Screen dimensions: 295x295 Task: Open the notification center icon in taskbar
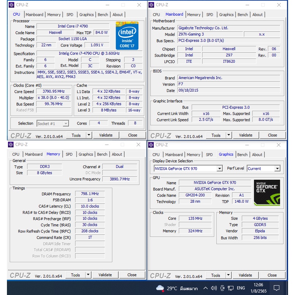point(276,288)
